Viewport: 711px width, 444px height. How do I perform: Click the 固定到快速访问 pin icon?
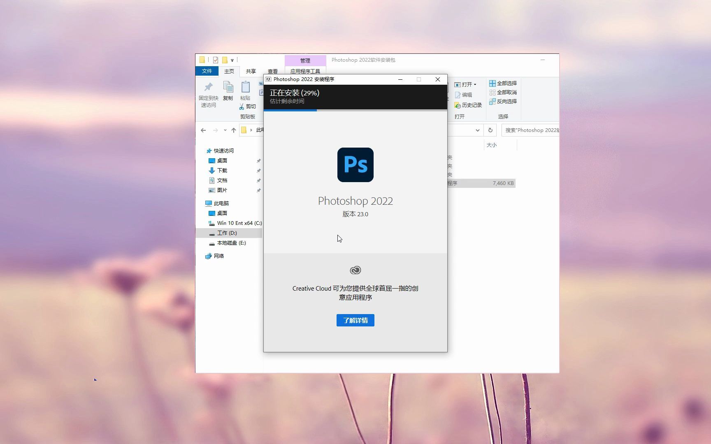(x=209, y=86)
